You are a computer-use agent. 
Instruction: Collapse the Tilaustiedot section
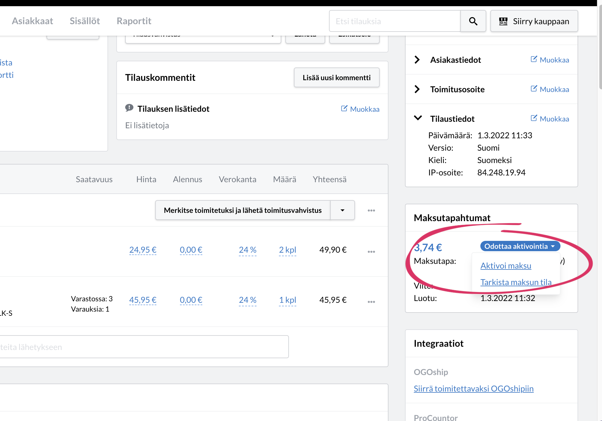(418, 118)
